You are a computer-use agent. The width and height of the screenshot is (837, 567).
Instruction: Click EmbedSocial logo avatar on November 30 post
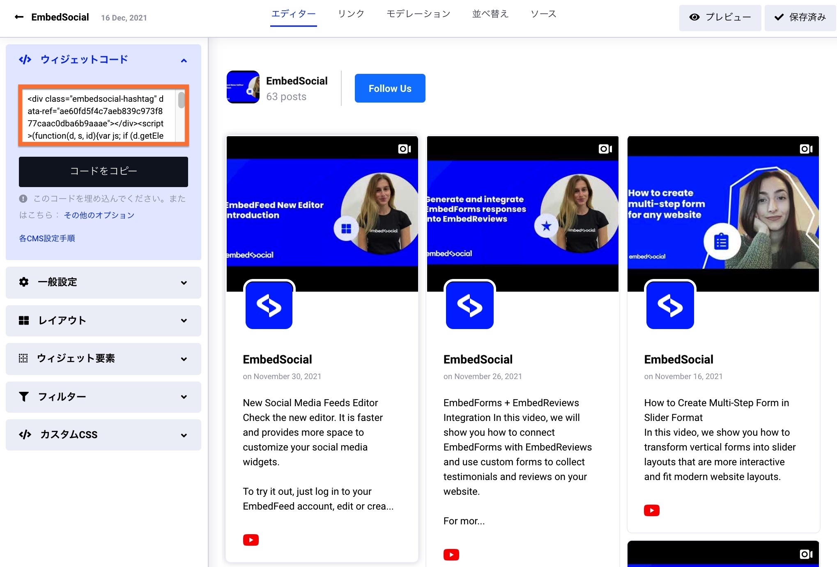point(269,305)
